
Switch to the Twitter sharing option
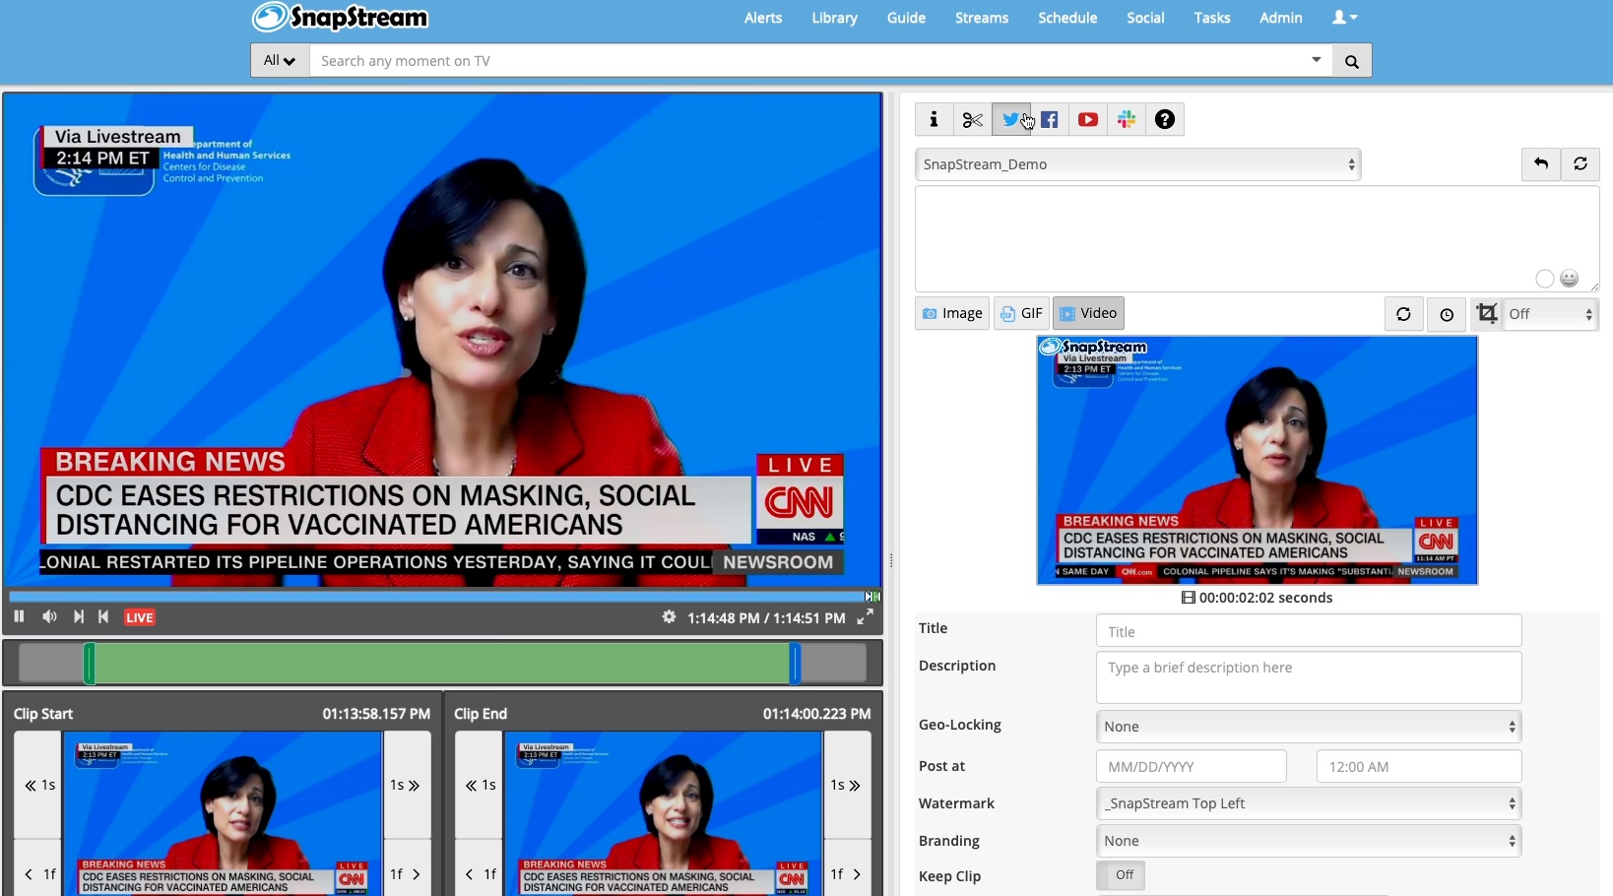coord(1011,119)
